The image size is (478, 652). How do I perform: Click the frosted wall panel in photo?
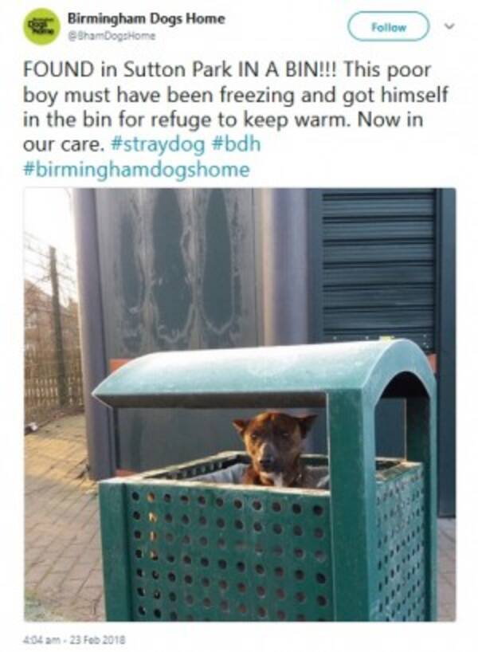coord(177,270)
